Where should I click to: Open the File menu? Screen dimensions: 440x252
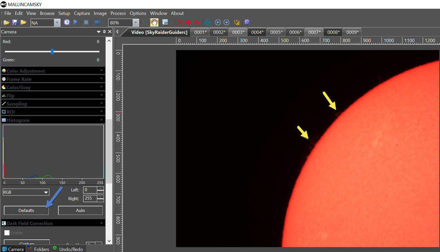click(8, 13)
